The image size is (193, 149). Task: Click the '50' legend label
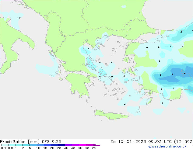click(94, 148)
